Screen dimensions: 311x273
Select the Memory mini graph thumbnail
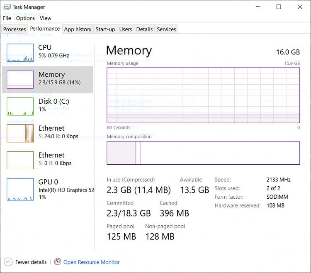point(20,80)
